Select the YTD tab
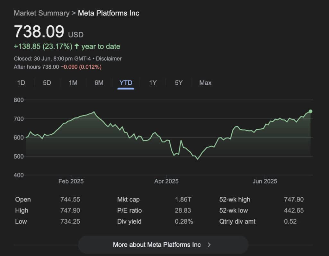The width and height of the screenshot is (329, 256). (126, 83)
